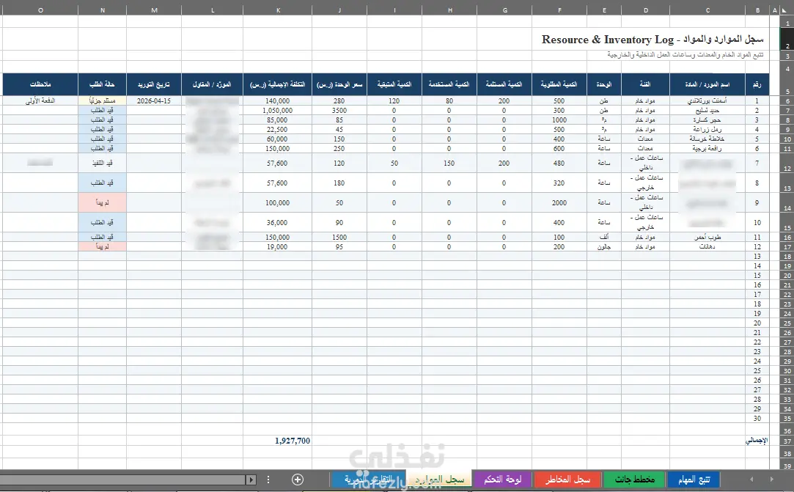
Task: Select column C header
Action: point(707,10)
